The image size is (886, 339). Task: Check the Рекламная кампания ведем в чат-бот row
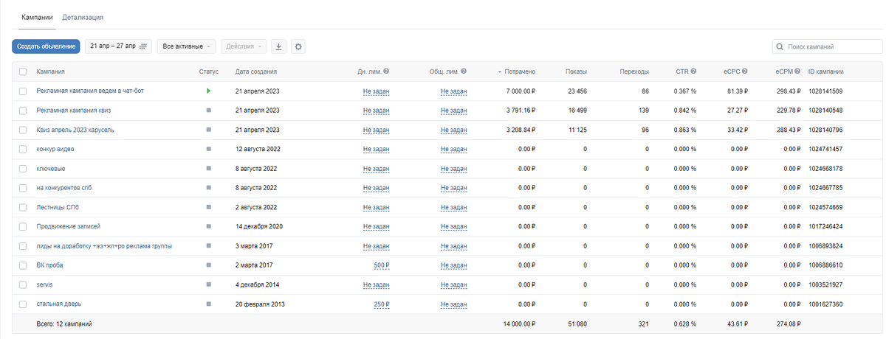click(23, 91)
